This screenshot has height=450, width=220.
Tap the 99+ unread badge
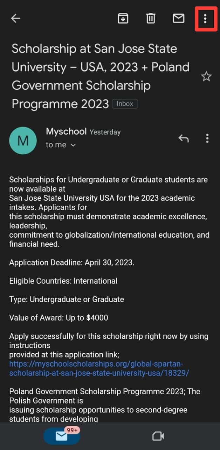[x=73, y=430]
